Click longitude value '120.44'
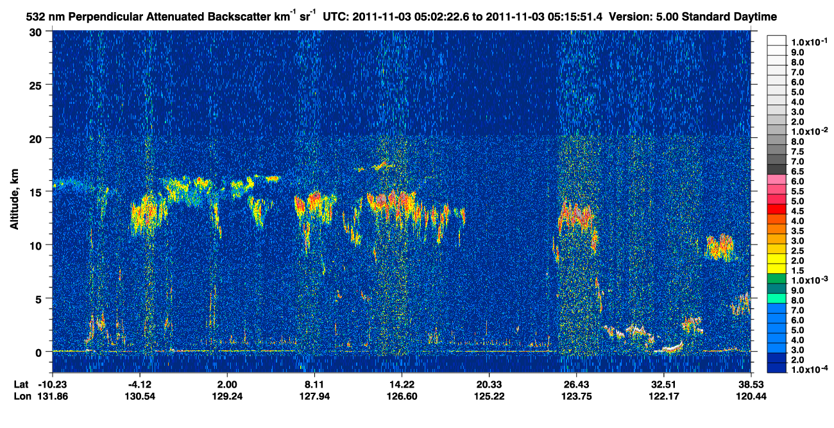The image size is (834, 428). 751,396
